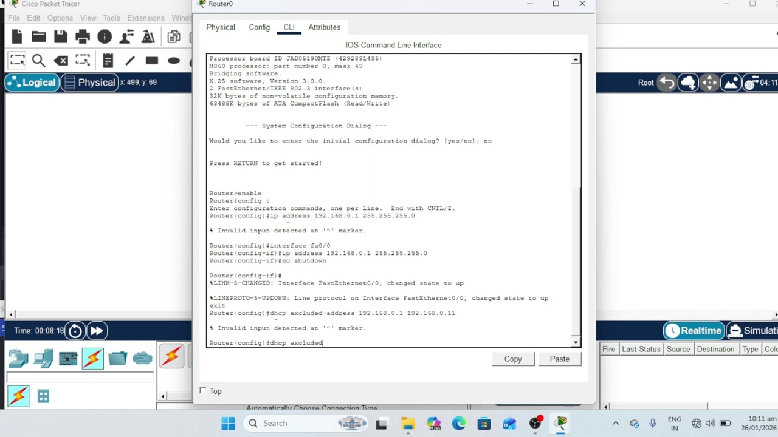The image size is (778, 437).
Task: Switch to Logical workspace view
Action: (32, 83)
